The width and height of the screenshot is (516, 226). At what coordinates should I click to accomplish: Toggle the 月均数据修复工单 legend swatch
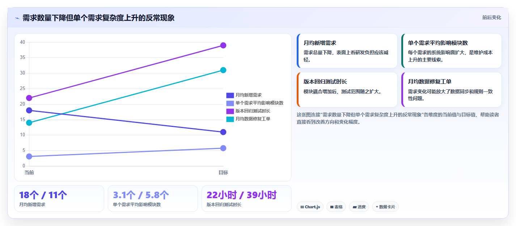click(x=230, y=119)
